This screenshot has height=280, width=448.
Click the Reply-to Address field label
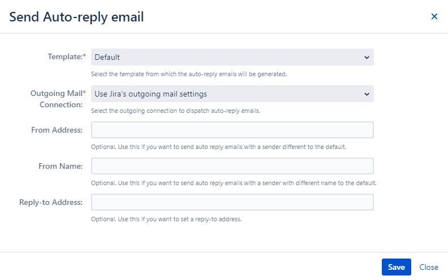tap(50, 202)
